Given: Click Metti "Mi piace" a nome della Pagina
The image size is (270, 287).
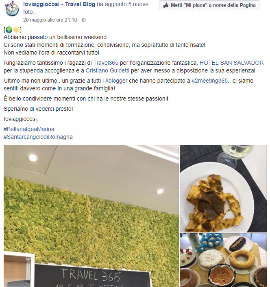Looking at the screenshot, I should (209, 5).
